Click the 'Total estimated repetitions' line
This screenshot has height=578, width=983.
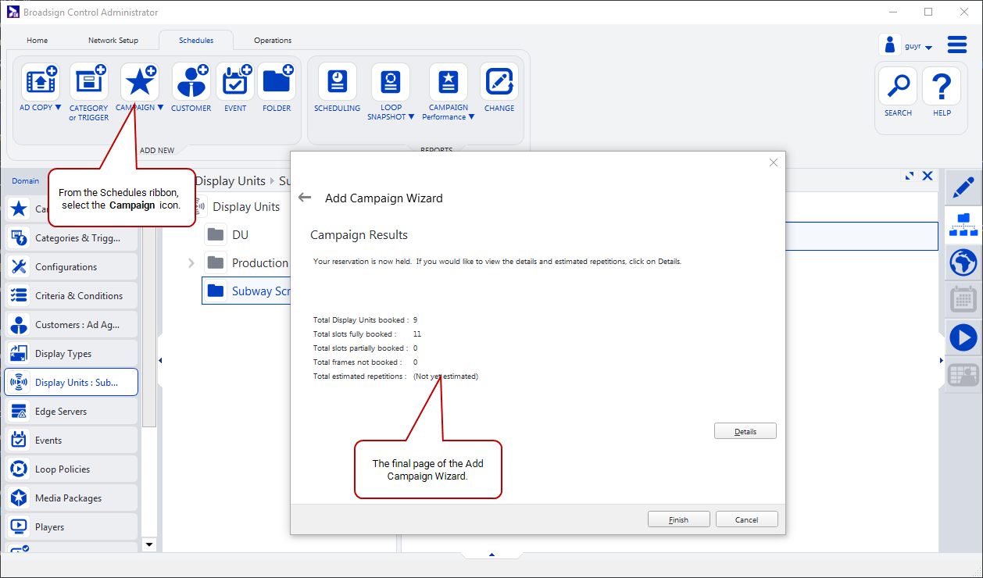395,376
